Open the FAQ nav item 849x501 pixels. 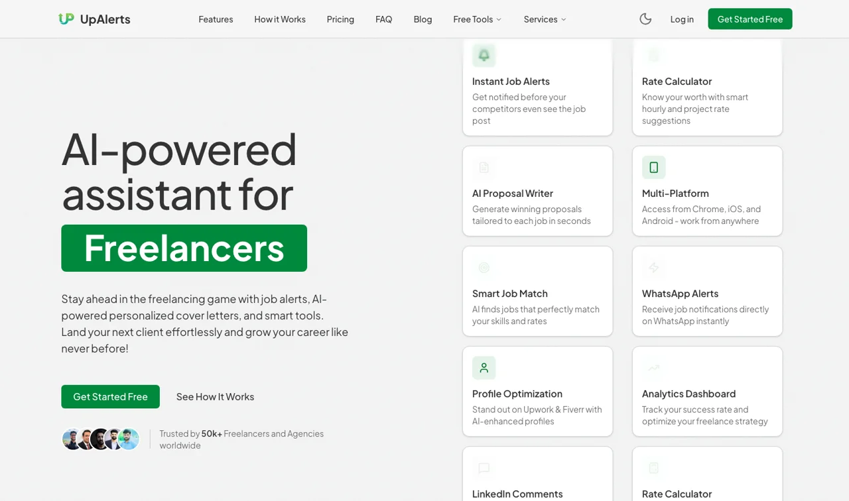(x=384, y=19)
